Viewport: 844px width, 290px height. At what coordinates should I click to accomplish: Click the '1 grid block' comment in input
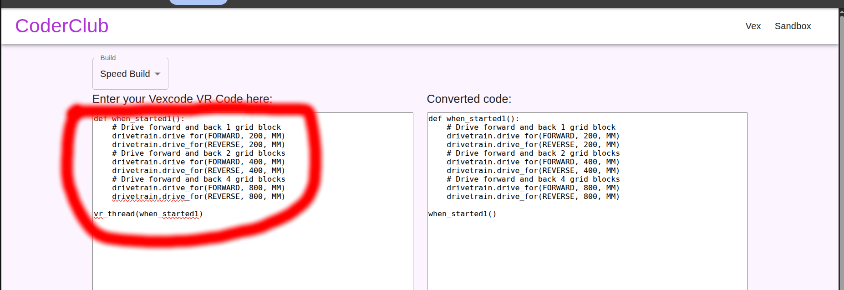(196, 127)
